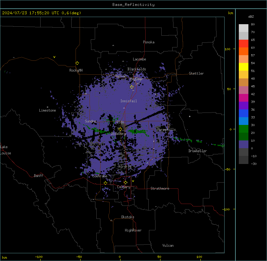The width and height of the screenshot is (267, 261).
Task: Click the dBZ label above the legend
Action: pos(251,16)
